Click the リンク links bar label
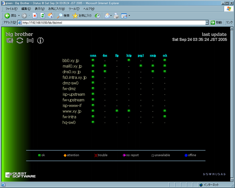Screen dimensions: 235x188 pos(229,22)
